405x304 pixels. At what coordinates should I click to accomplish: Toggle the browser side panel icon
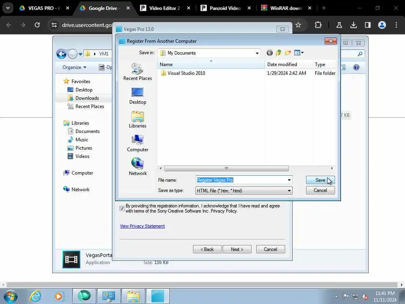(367, 25)
